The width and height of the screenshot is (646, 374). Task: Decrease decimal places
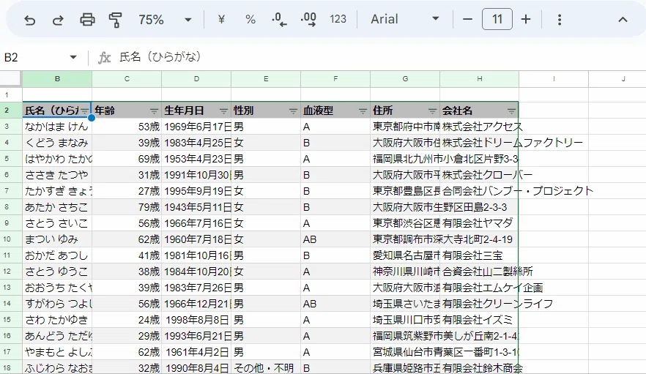point(279,19)
